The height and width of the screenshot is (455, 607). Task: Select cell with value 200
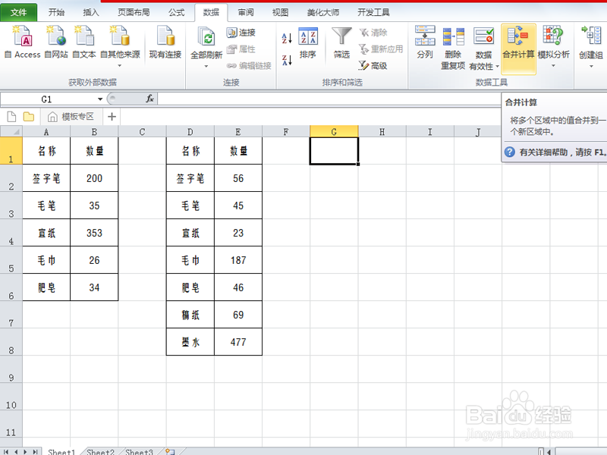[94, 178]
